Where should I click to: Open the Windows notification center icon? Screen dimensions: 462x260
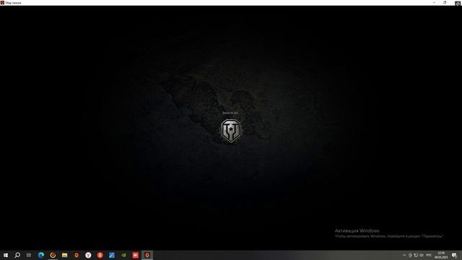(454, 255)
